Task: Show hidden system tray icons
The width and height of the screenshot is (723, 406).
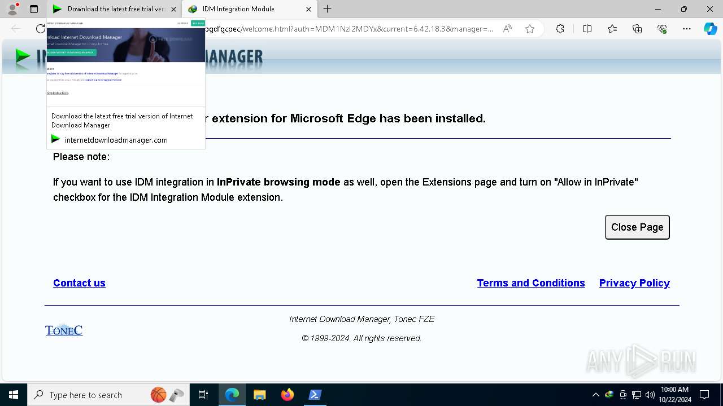Action: 595,395
